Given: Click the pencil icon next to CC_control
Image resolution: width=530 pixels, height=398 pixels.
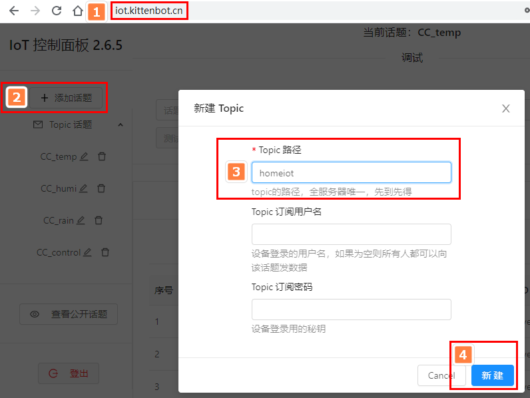Looking at the screenshot, I should [87, 252].
